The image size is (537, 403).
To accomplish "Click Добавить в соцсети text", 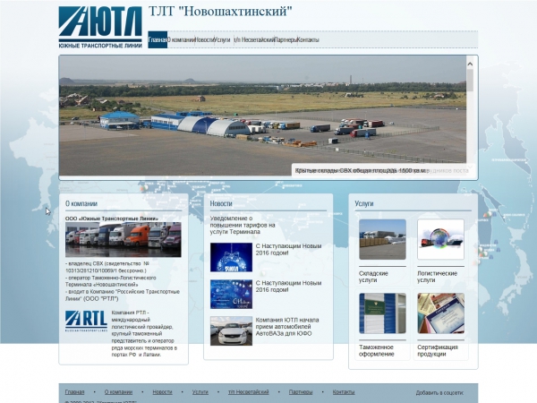I will [439, 393].
